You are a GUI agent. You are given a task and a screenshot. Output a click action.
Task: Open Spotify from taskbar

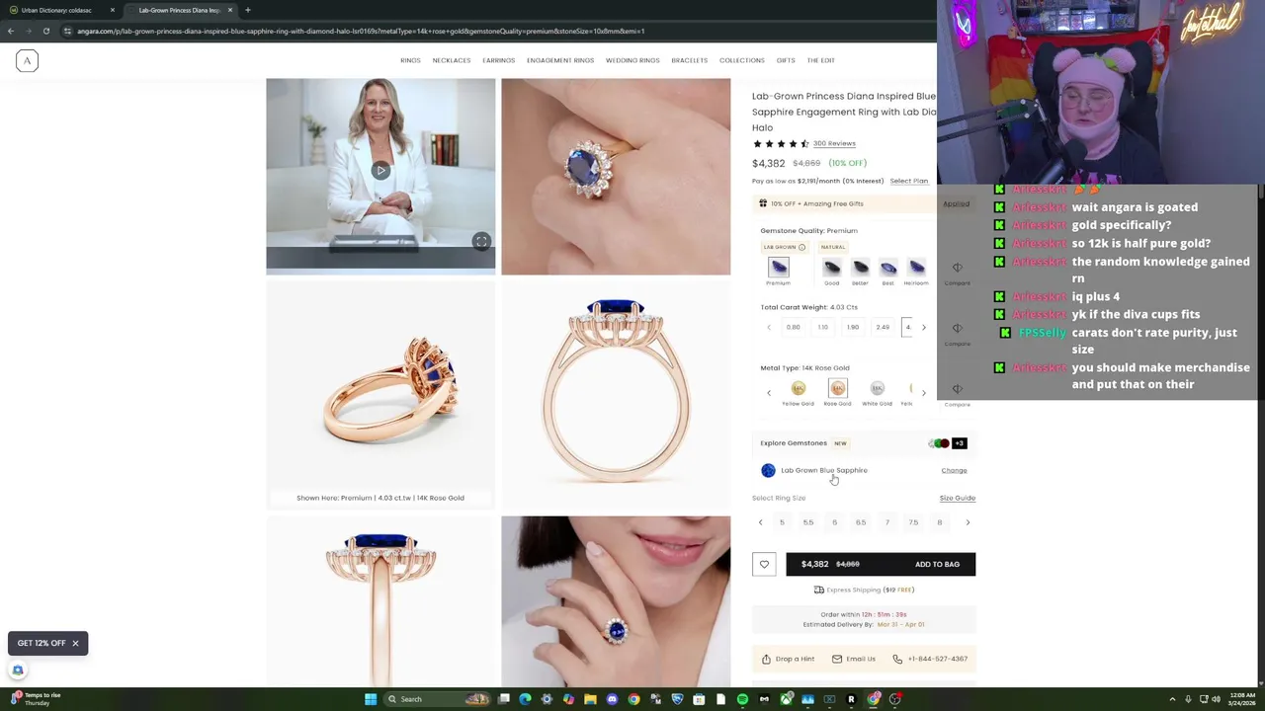pos(742,699)
